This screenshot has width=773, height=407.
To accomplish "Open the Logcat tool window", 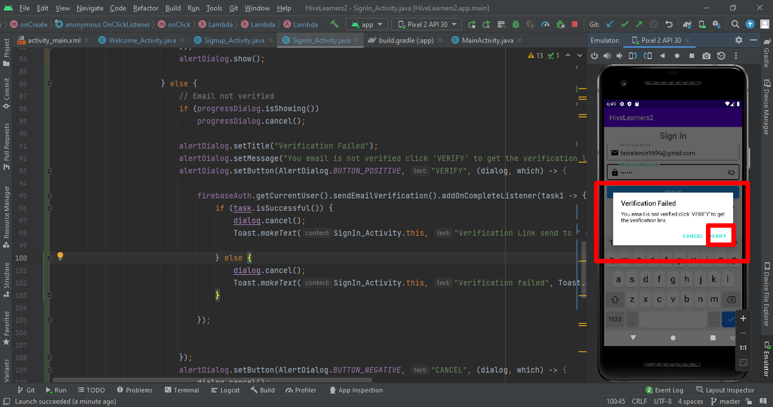I will point(225,390).
